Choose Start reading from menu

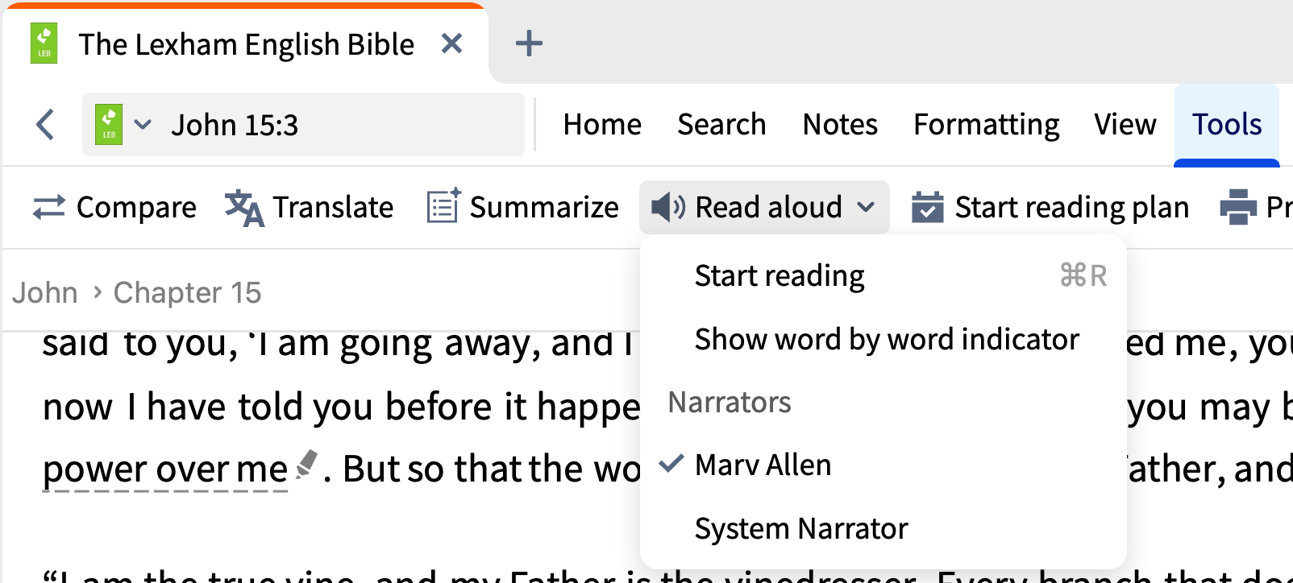(883, 276)
